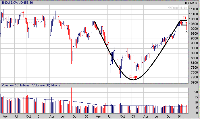
Task: Click the red H handle annotation
Action: coord(184,18)
